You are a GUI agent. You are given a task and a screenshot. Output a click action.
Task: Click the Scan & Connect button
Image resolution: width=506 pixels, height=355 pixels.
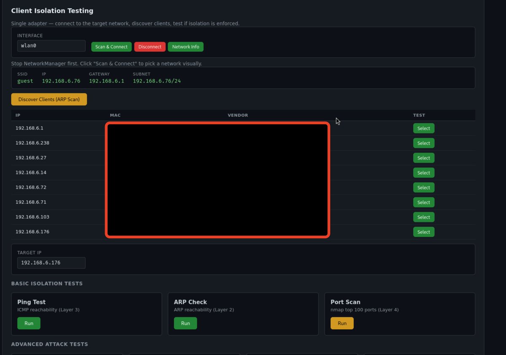pos(111,47)
